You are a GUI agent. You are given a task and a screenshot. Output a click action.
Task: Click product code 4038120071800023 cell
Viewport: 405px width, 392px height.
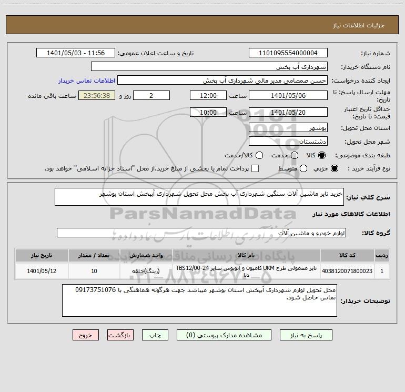point(347,271)
